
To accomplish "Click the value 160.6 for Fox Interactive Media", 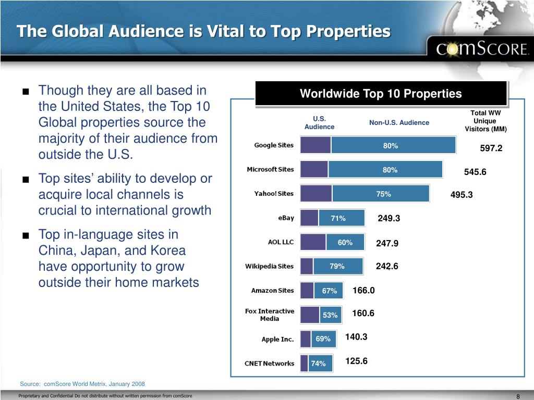I will pyautogui.click(x=363, y=313).
